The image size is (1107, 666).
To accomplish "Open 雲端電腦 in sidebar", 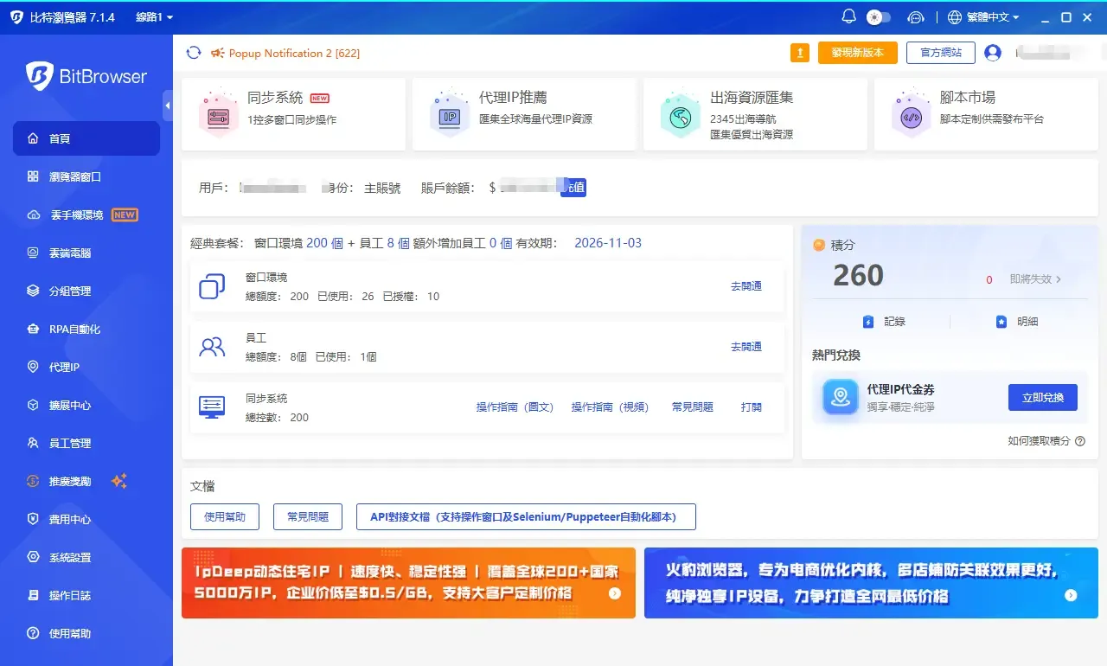I will point(86,253).
